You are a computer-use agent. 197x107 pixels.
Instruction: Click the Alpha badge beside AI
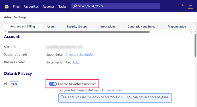[14, 84]
